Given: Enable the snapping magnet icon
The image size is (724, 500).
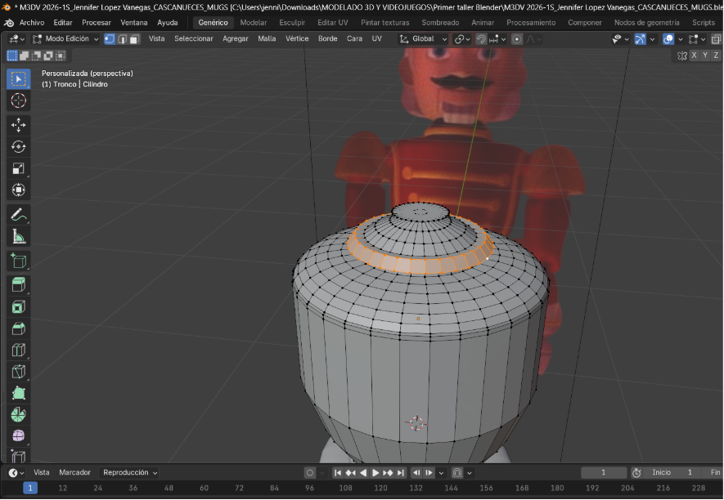Looking at the screenshot, I should (481, 38).
